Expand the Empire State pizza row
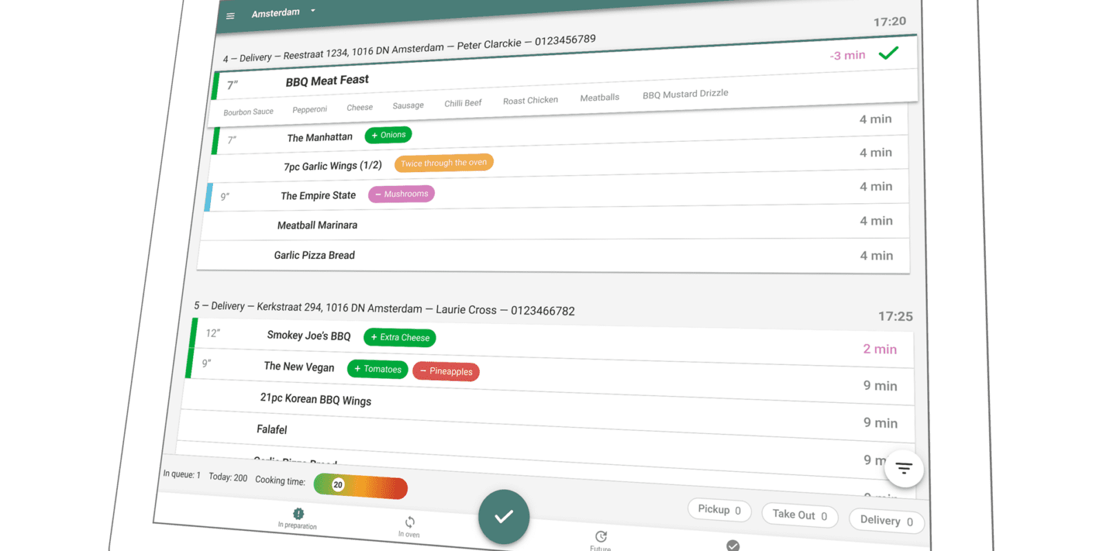 (318, 196)
